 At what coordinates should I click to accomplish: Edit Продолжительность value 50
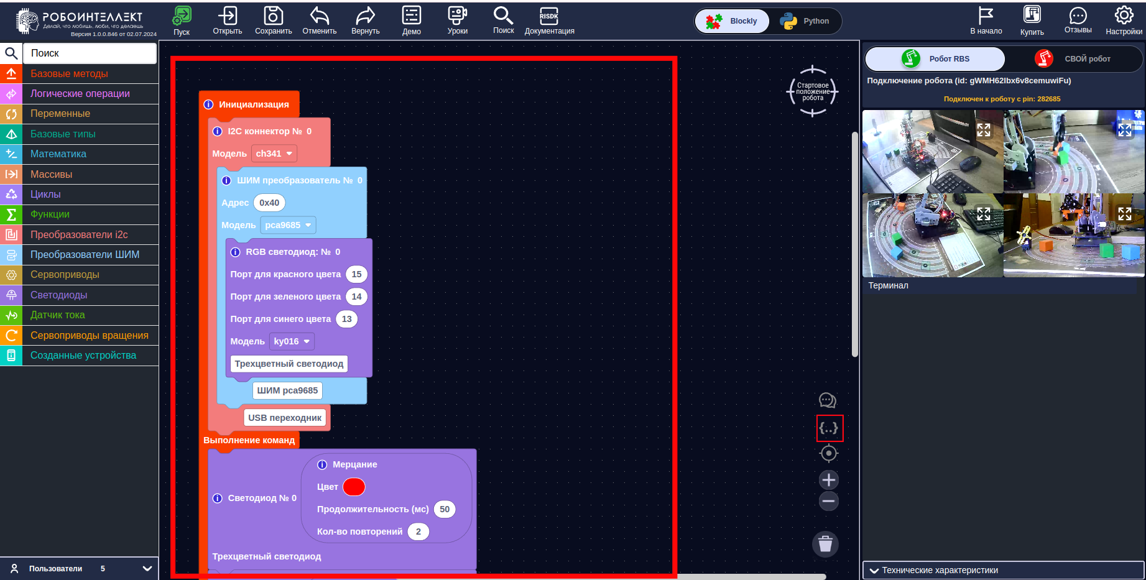445,509
